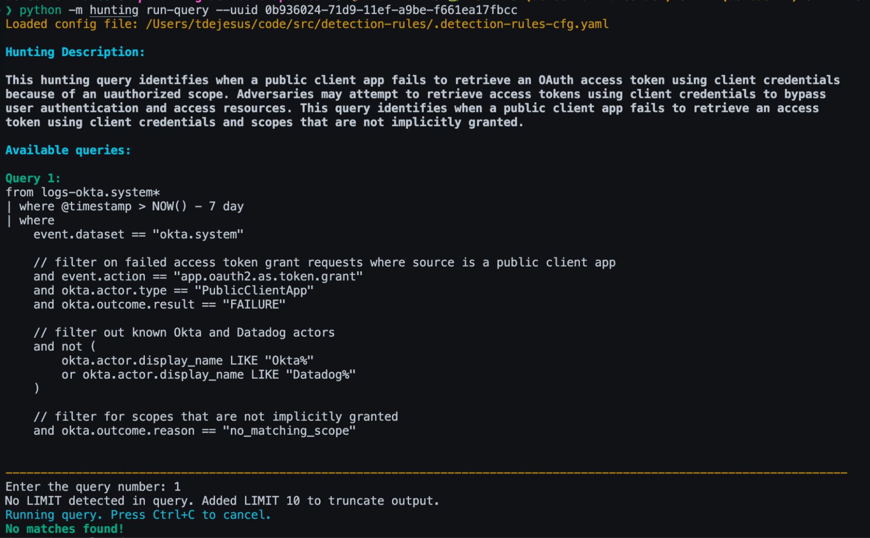Click the underlined word hunting in command
The width and height of the screenshot is (870, 538).
pyautogui.click(x=114, y=10)
